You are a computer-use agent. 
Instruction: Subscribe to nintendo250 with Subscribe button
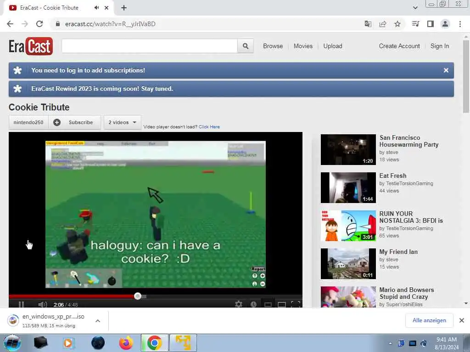pyautogui.click(x=75, y=122)
